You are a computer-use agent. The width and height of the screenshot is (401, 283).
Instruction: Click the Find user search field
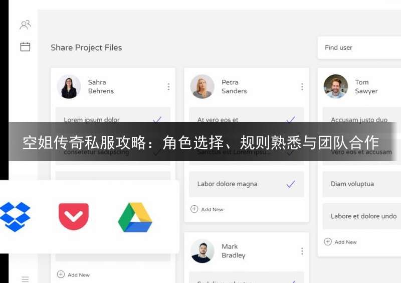[359, 48]
